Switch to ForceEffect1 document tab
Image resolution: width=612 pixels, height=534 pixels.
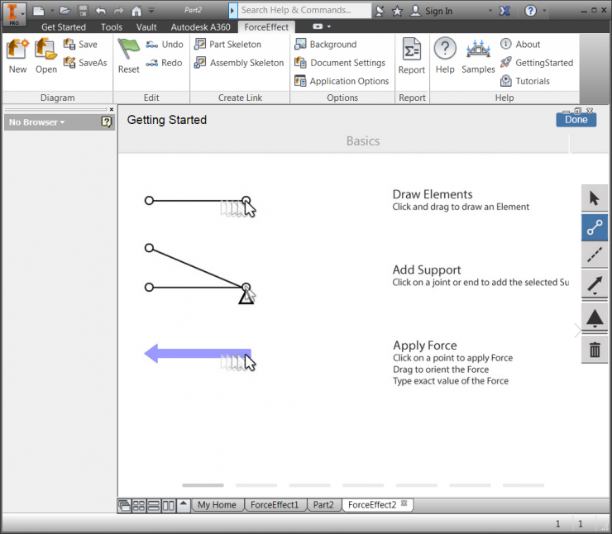click(275, 505)
